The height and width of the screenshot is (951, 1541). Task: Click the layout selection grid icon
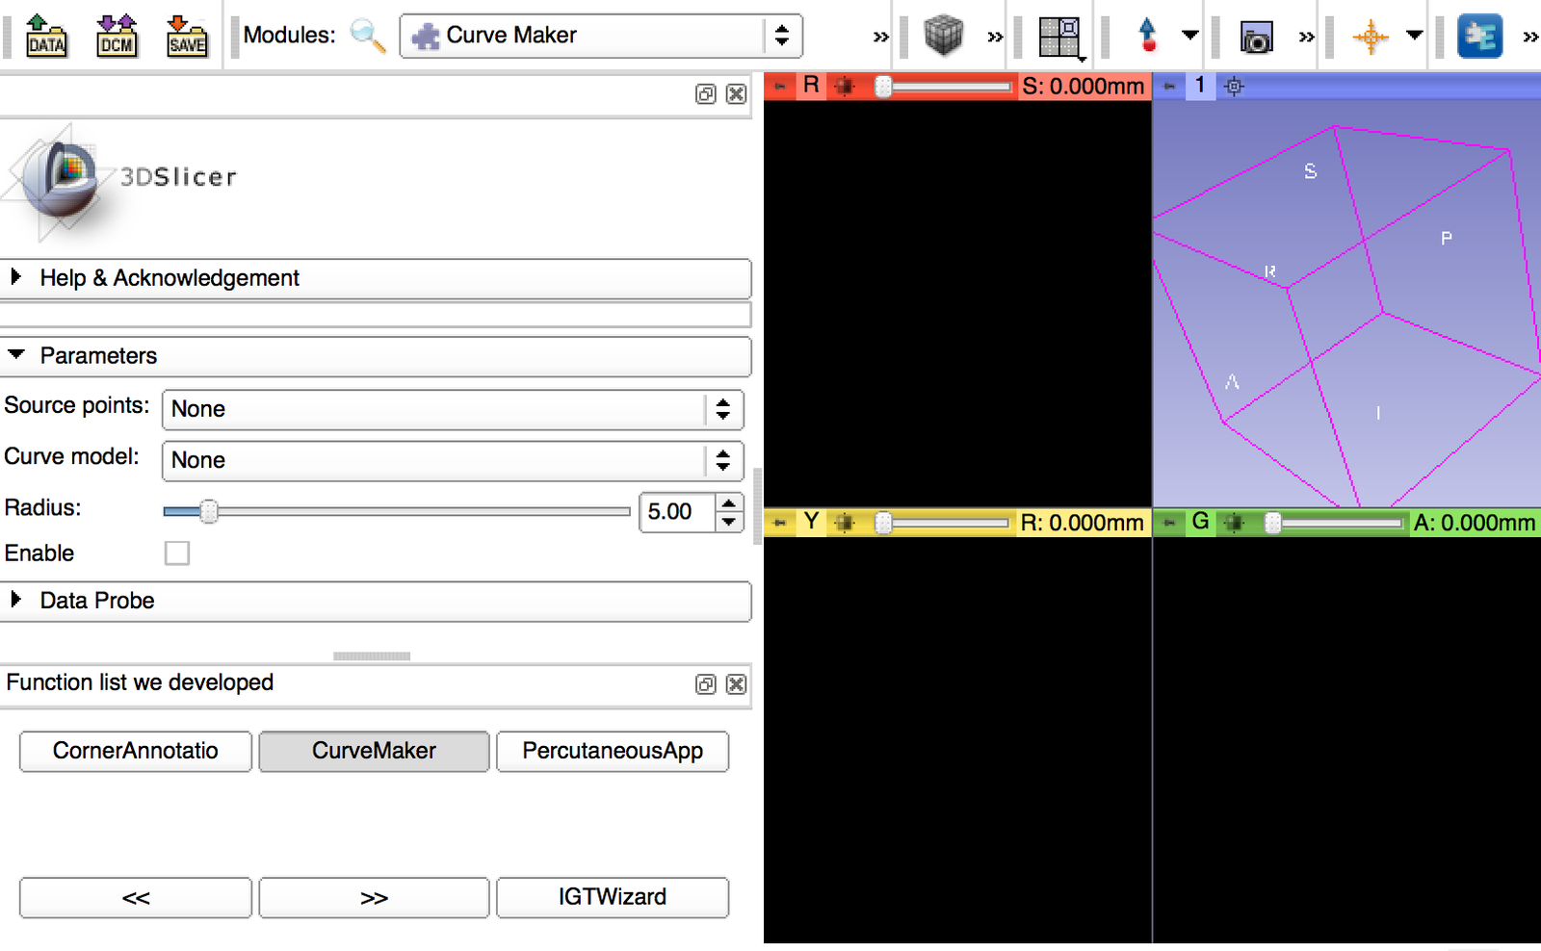(x=1058, y=35)
